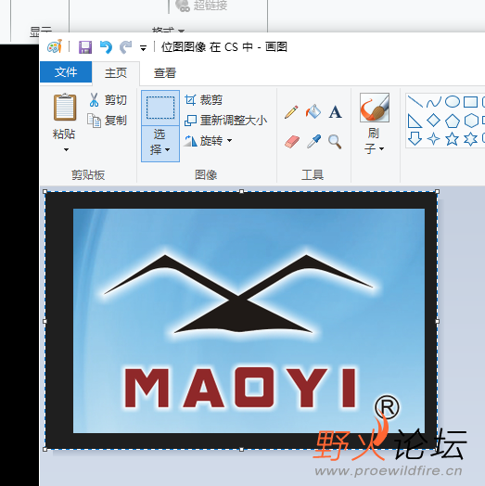The image size is (485, 486).
Task: Undo the last action
Action: click(x=106, y=47)
